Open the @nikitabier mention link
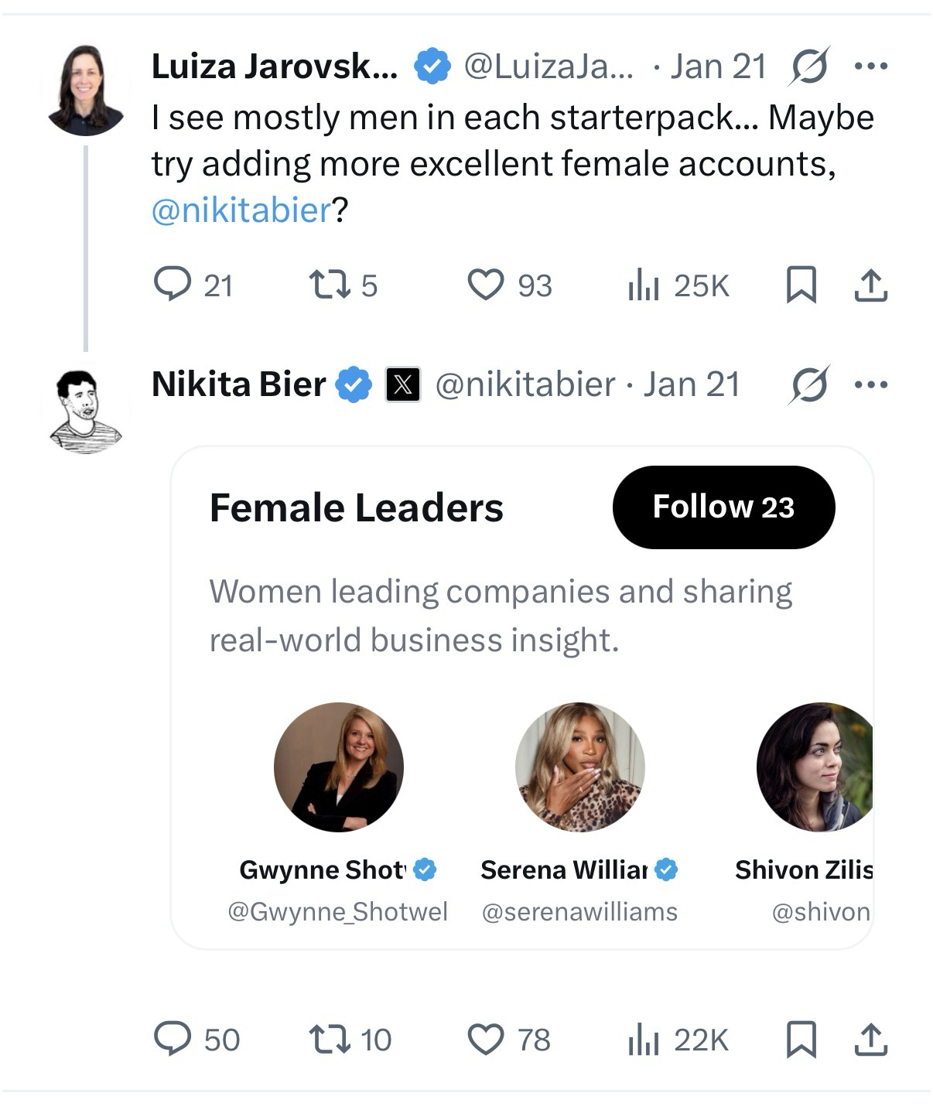This screenshot has width=933, height=1117. 241,210
